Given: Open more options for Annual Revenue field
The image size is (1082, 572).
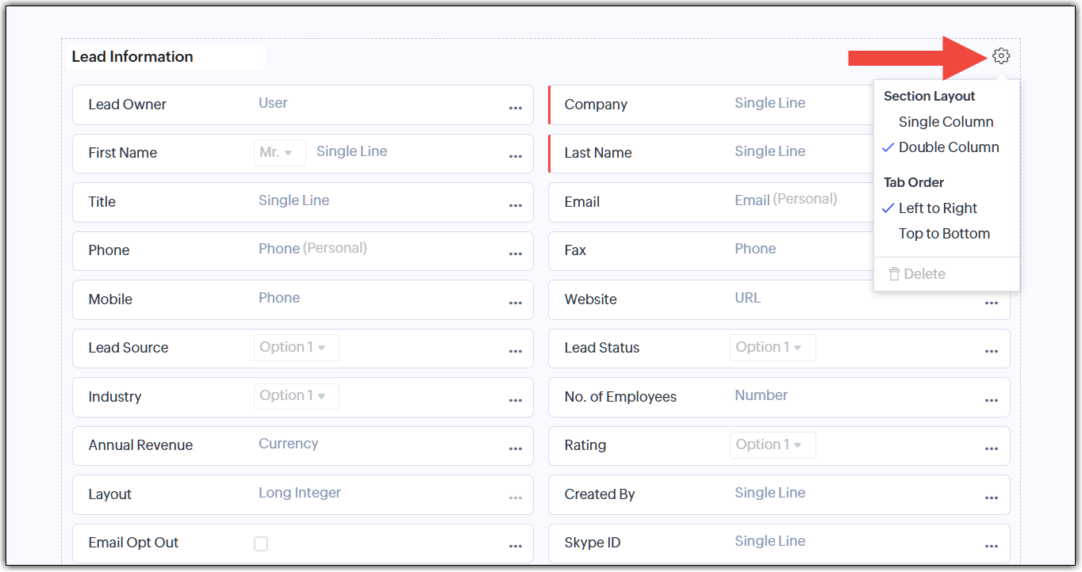Looking at the screenshot, I should tap(516, 449).
